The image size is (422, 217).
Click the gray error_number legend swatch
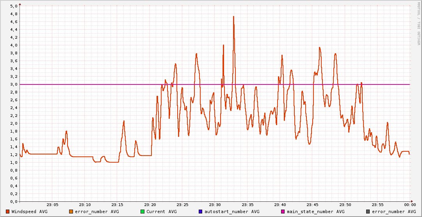pyautogui.click(x=368, y=212)
